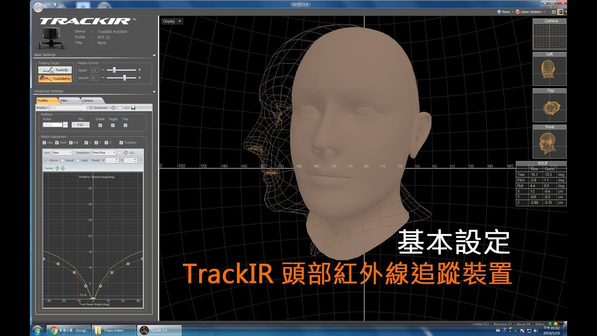
Task: Expand the Game Updates dropdown arrow
Action: 544,12
